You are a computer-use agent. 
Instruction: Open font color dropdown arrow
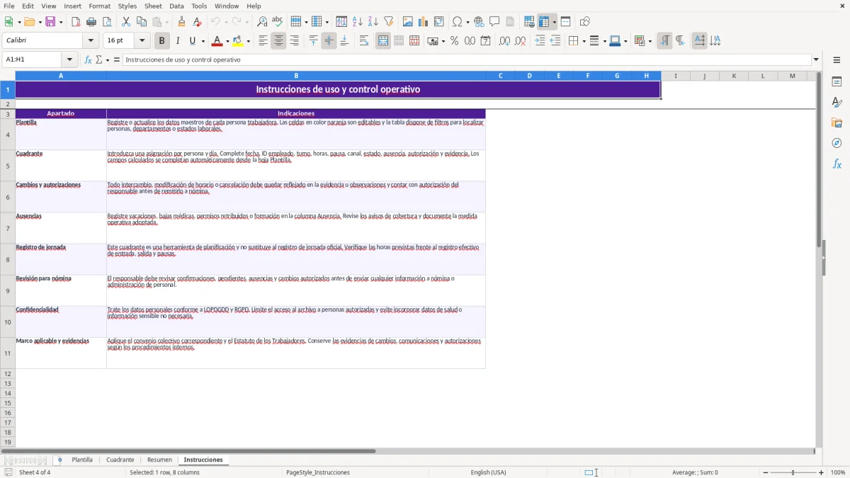point(227,41)
